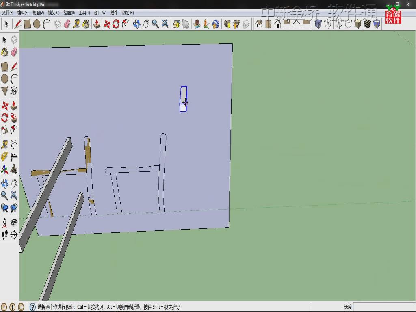Choose Paint Bucket in the horizontal toolbar

(86, 24)
